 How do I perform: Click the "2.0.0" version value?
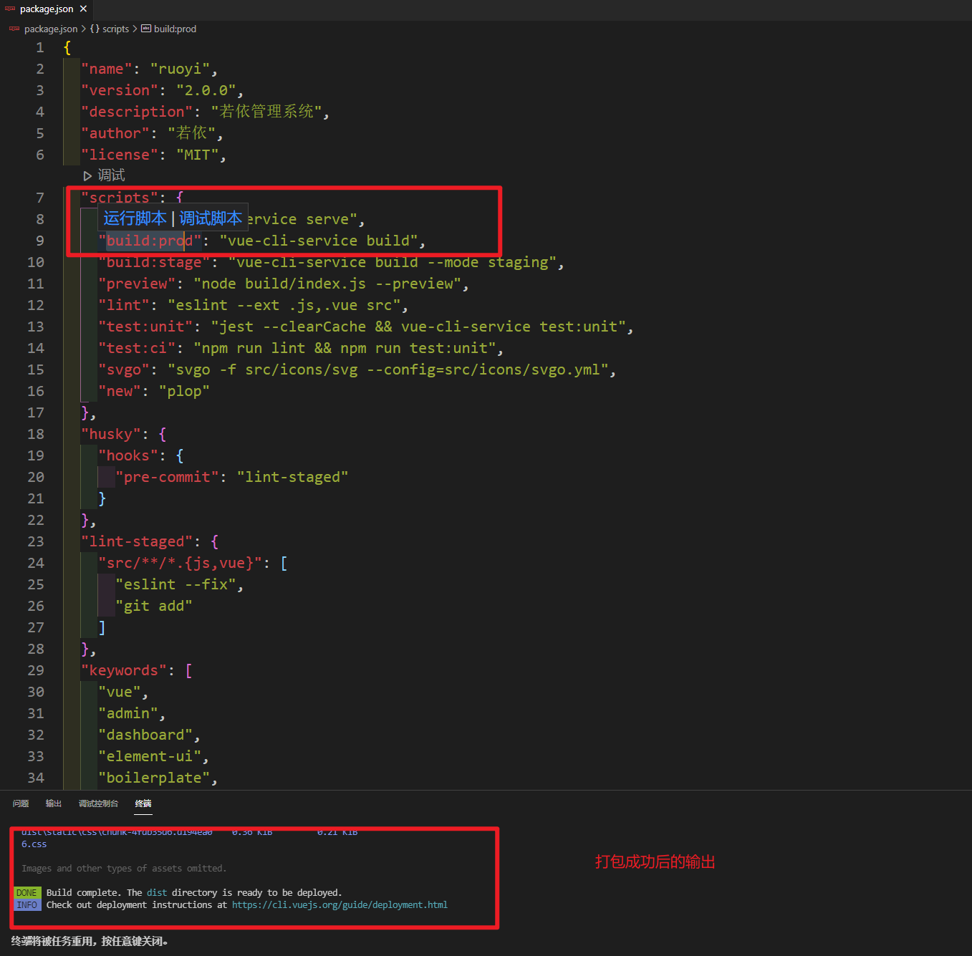pyautogui.click(x=206, y=90)
